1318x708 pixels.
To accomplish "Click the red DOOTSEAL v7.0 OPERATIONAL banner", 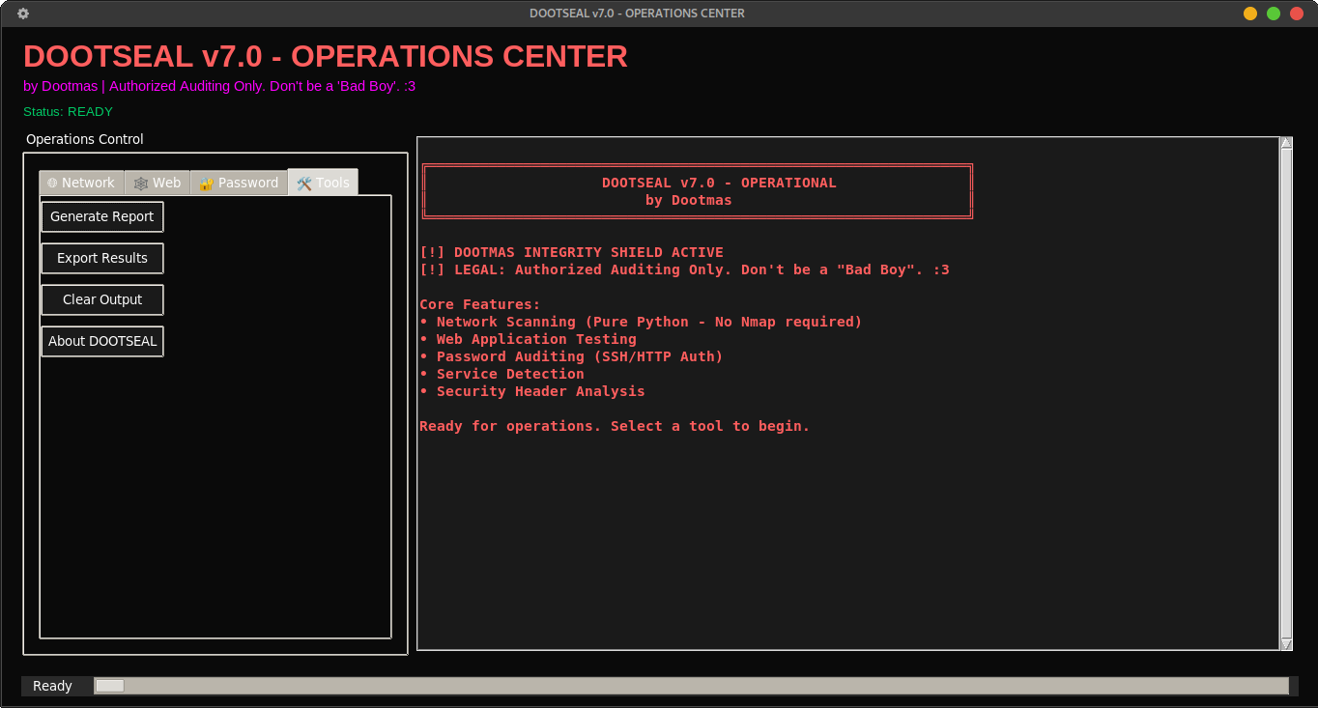I will (x=697, y=190).
